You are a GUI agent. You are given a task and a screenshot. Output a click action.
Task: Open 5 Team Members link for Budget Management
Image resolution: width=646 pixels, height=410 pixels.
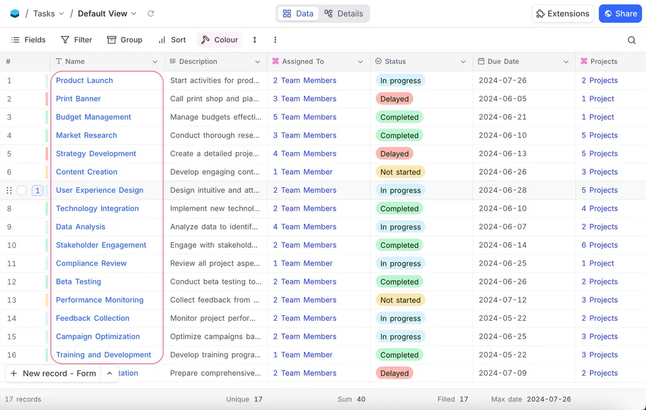coord(305,117)
